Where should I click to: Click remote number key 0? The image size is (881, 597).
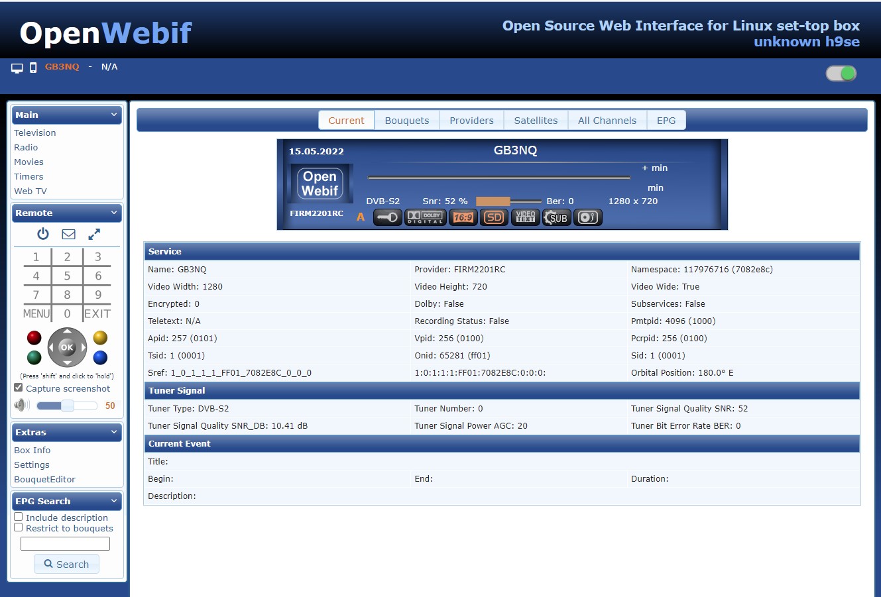point(67,314)
